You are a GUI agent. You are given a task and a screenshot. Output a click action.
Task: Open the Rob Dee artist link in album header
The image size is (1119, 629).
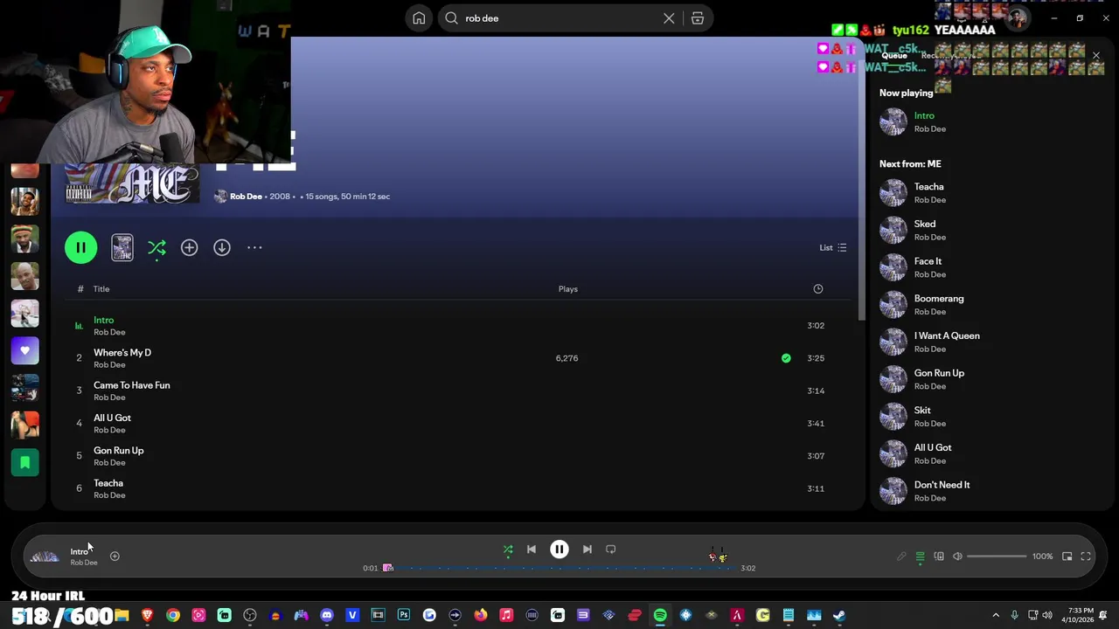[x=246, y=197]
